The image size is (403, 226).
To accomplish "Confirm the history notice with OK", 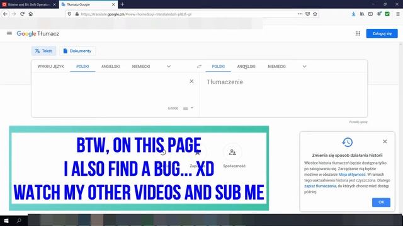I will tap(381, 202).
